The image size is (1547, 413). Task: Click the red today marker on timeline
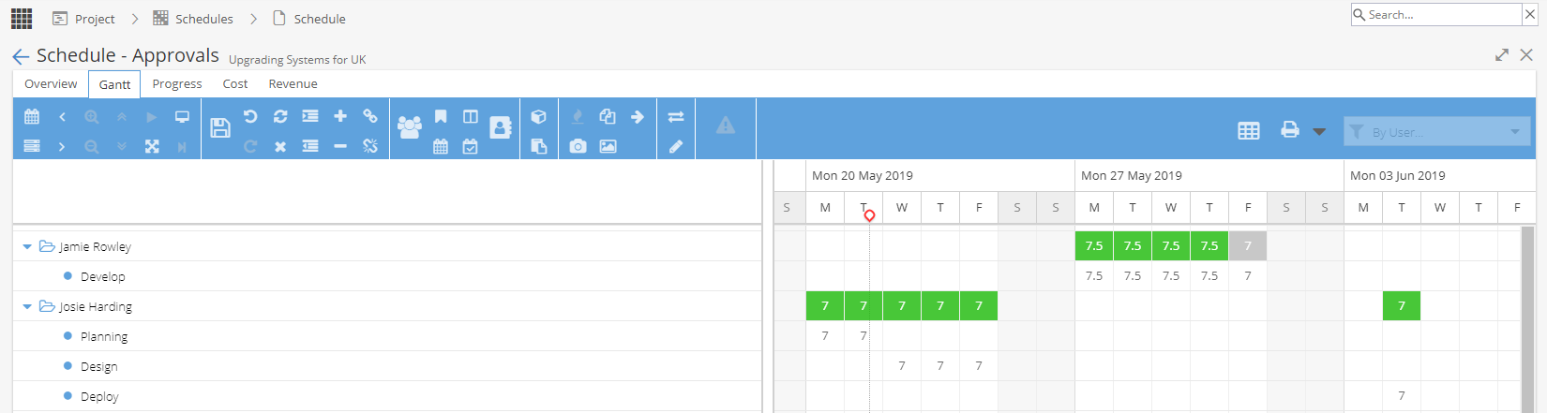[869, 215]
